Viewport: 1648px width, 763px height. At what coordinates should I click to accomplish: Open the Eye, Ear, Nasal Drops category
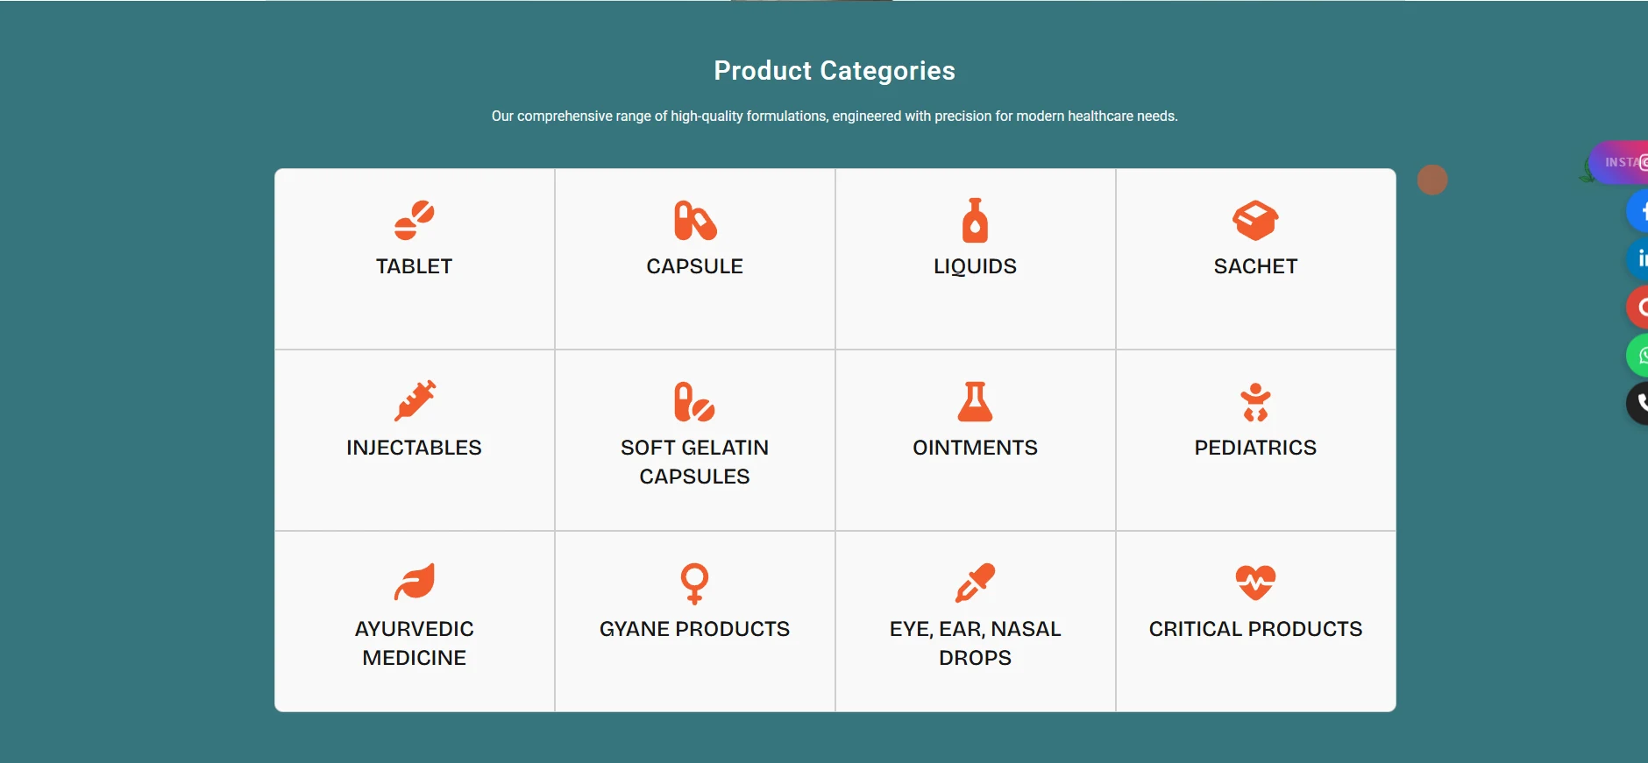point(975,643)
